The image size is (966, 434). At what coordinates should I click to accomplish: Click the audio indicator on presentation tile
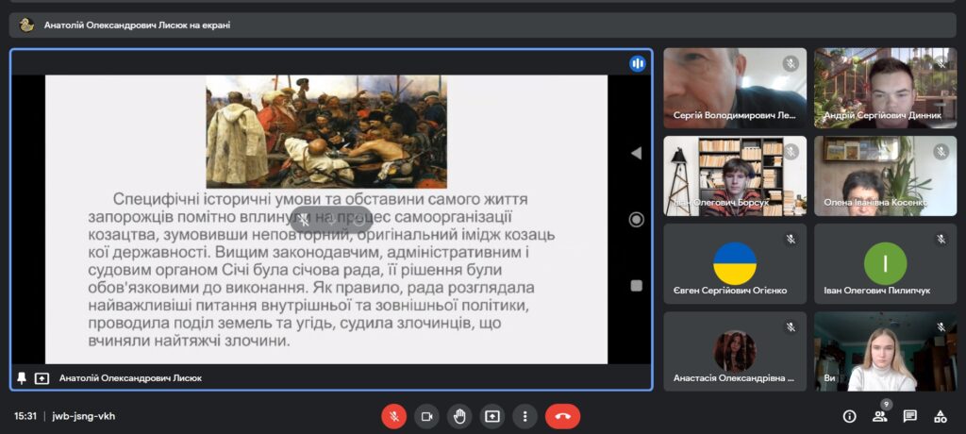pos(638,63)
